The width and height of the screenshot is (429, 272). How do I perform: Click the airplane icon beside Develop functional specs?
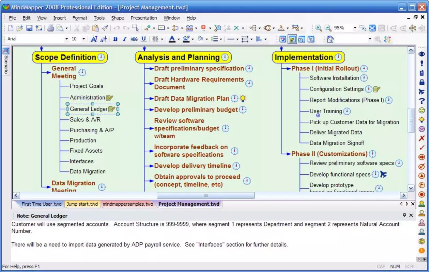point(383,174)
